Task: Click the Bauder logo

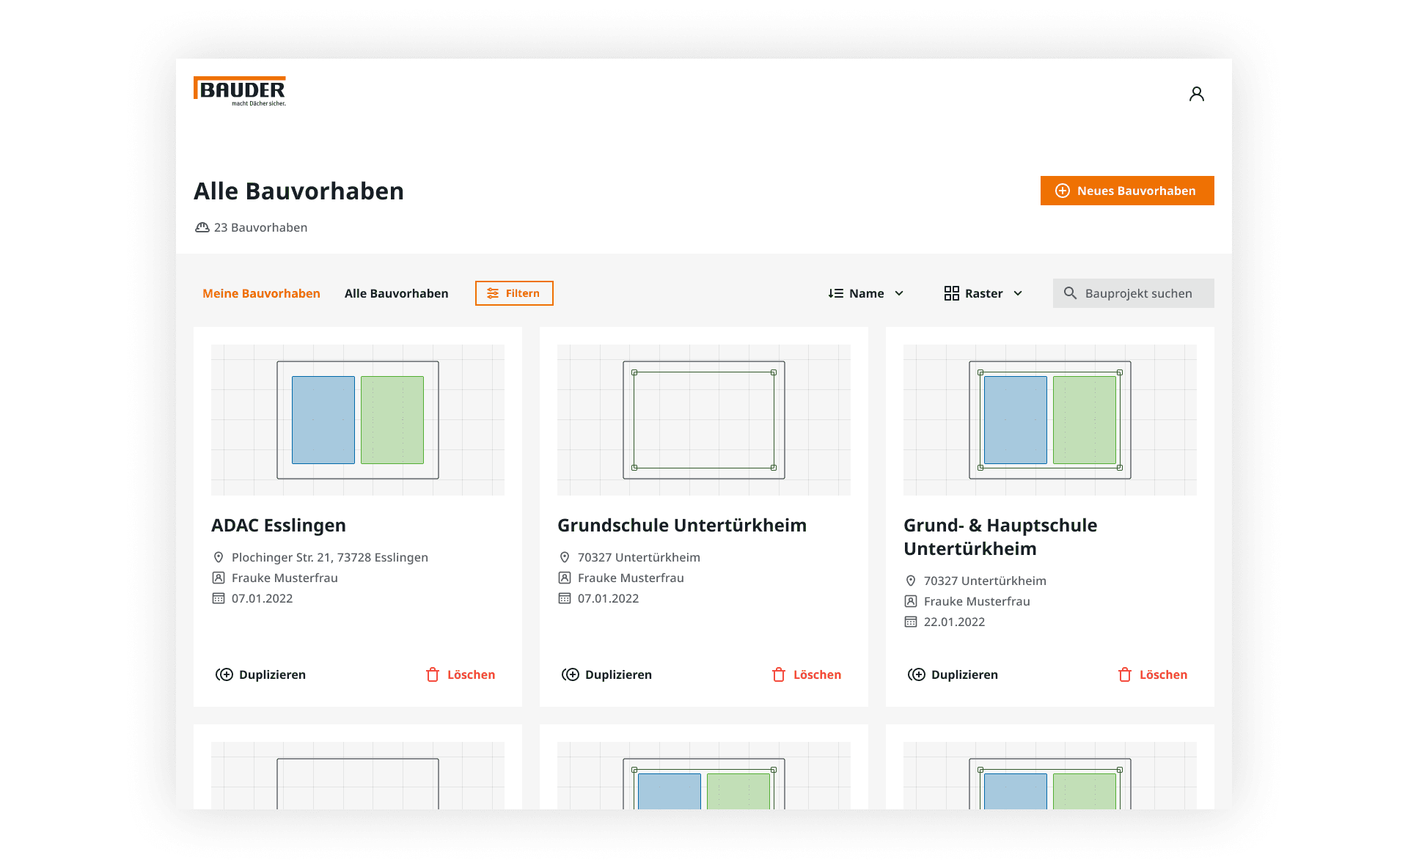Action: [x=240, y=92]
